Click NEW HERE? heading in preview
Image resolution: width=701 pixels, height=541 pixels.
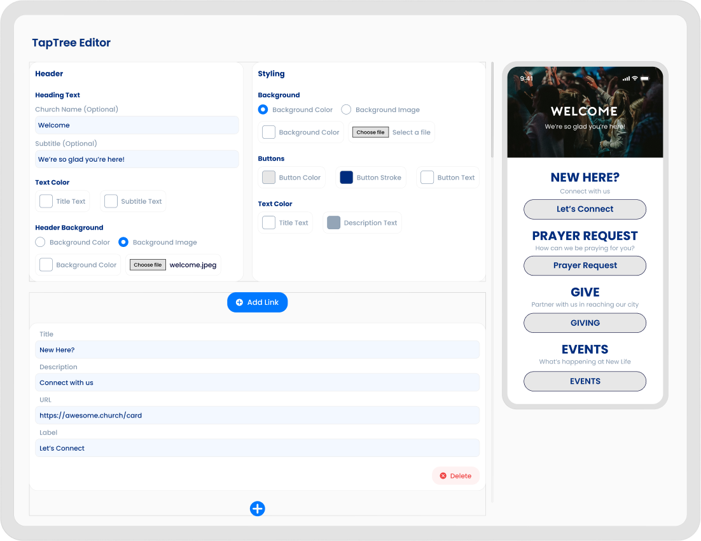point(585,178)
